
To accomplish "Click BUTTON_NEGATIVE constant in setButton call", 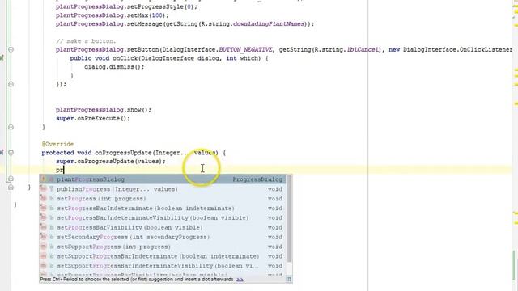I will 245,50.
